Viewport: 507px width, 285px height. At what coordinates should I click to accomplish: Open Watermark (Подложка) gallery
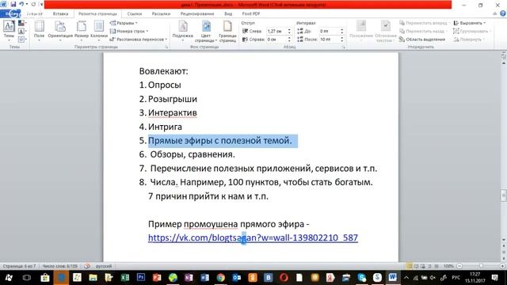(x=183, y=31)
